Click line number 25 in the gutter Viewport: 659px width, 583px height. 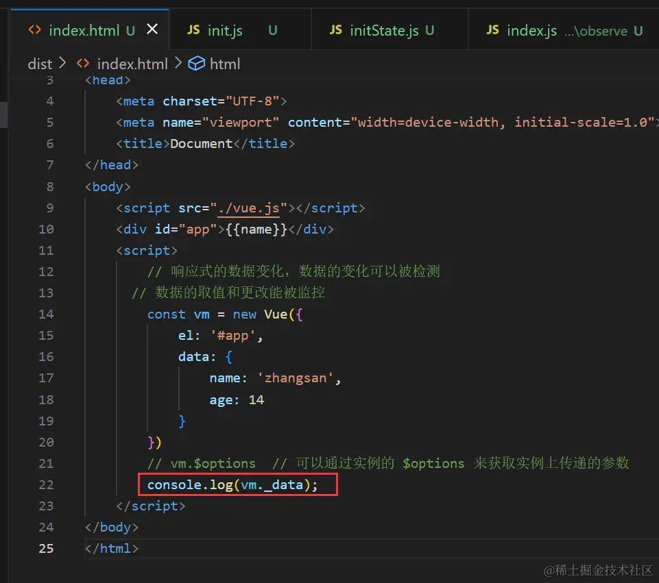click(x=46, y=549)
